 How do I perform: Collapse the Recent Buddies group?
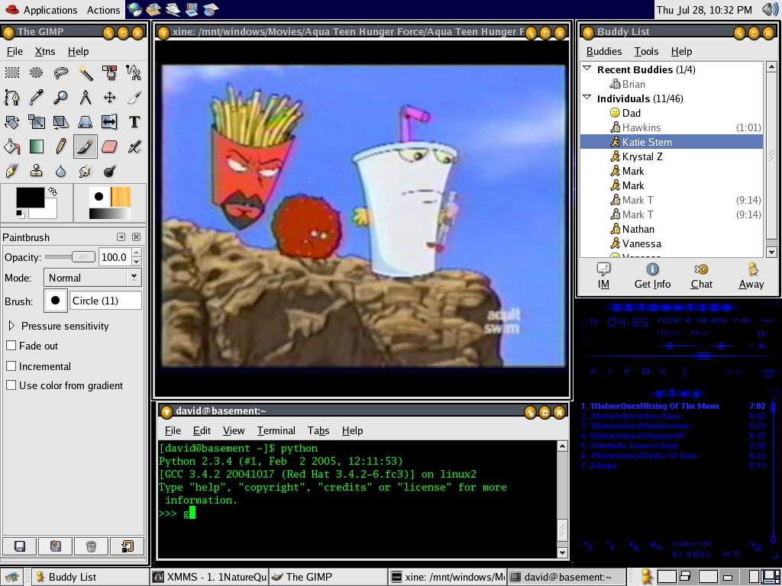click(587, 69)
